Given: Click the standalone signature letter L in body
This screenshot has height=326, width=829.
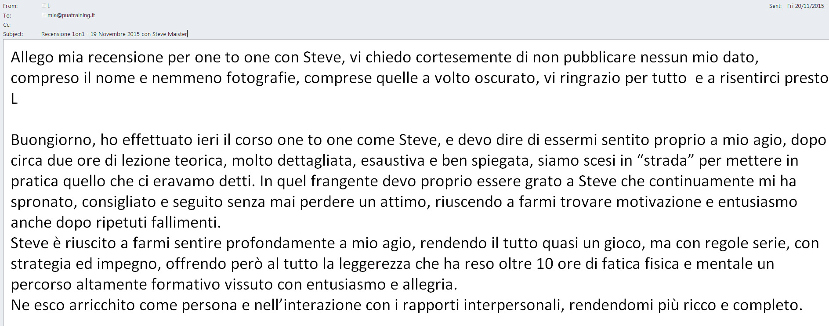Looking at the screenshot, I should click(14, 99).
